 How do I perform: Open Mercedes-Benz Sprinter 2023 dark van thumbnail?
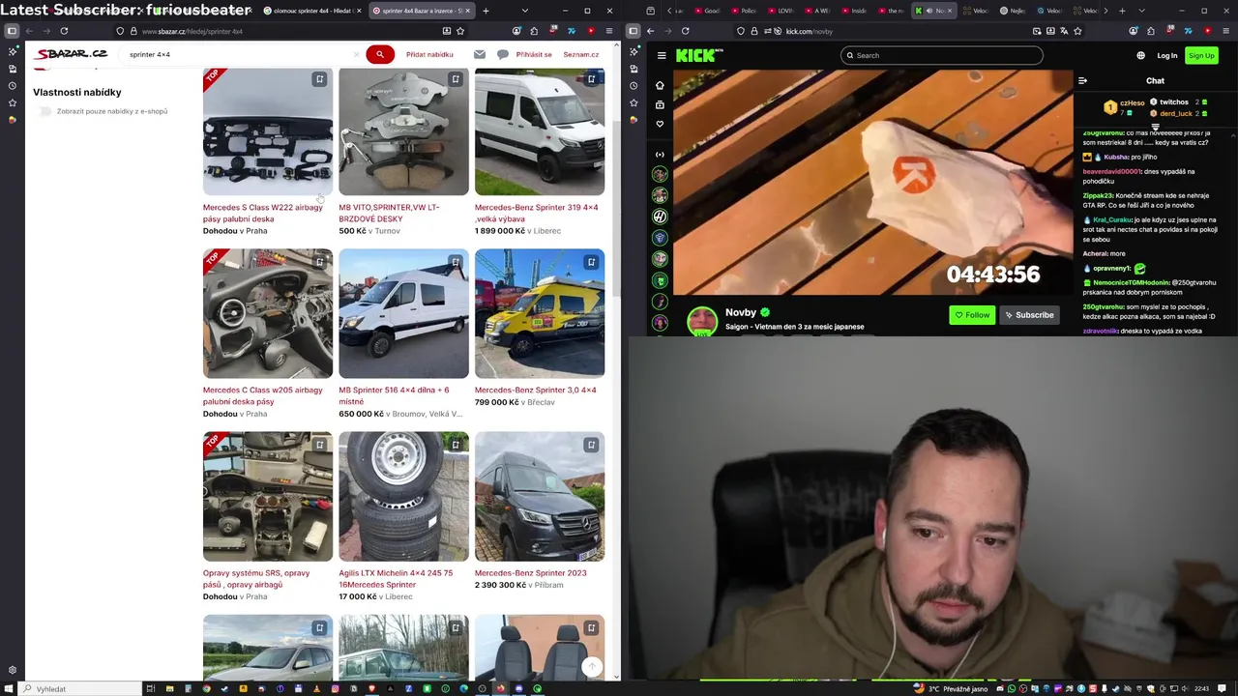pos(540,496)
